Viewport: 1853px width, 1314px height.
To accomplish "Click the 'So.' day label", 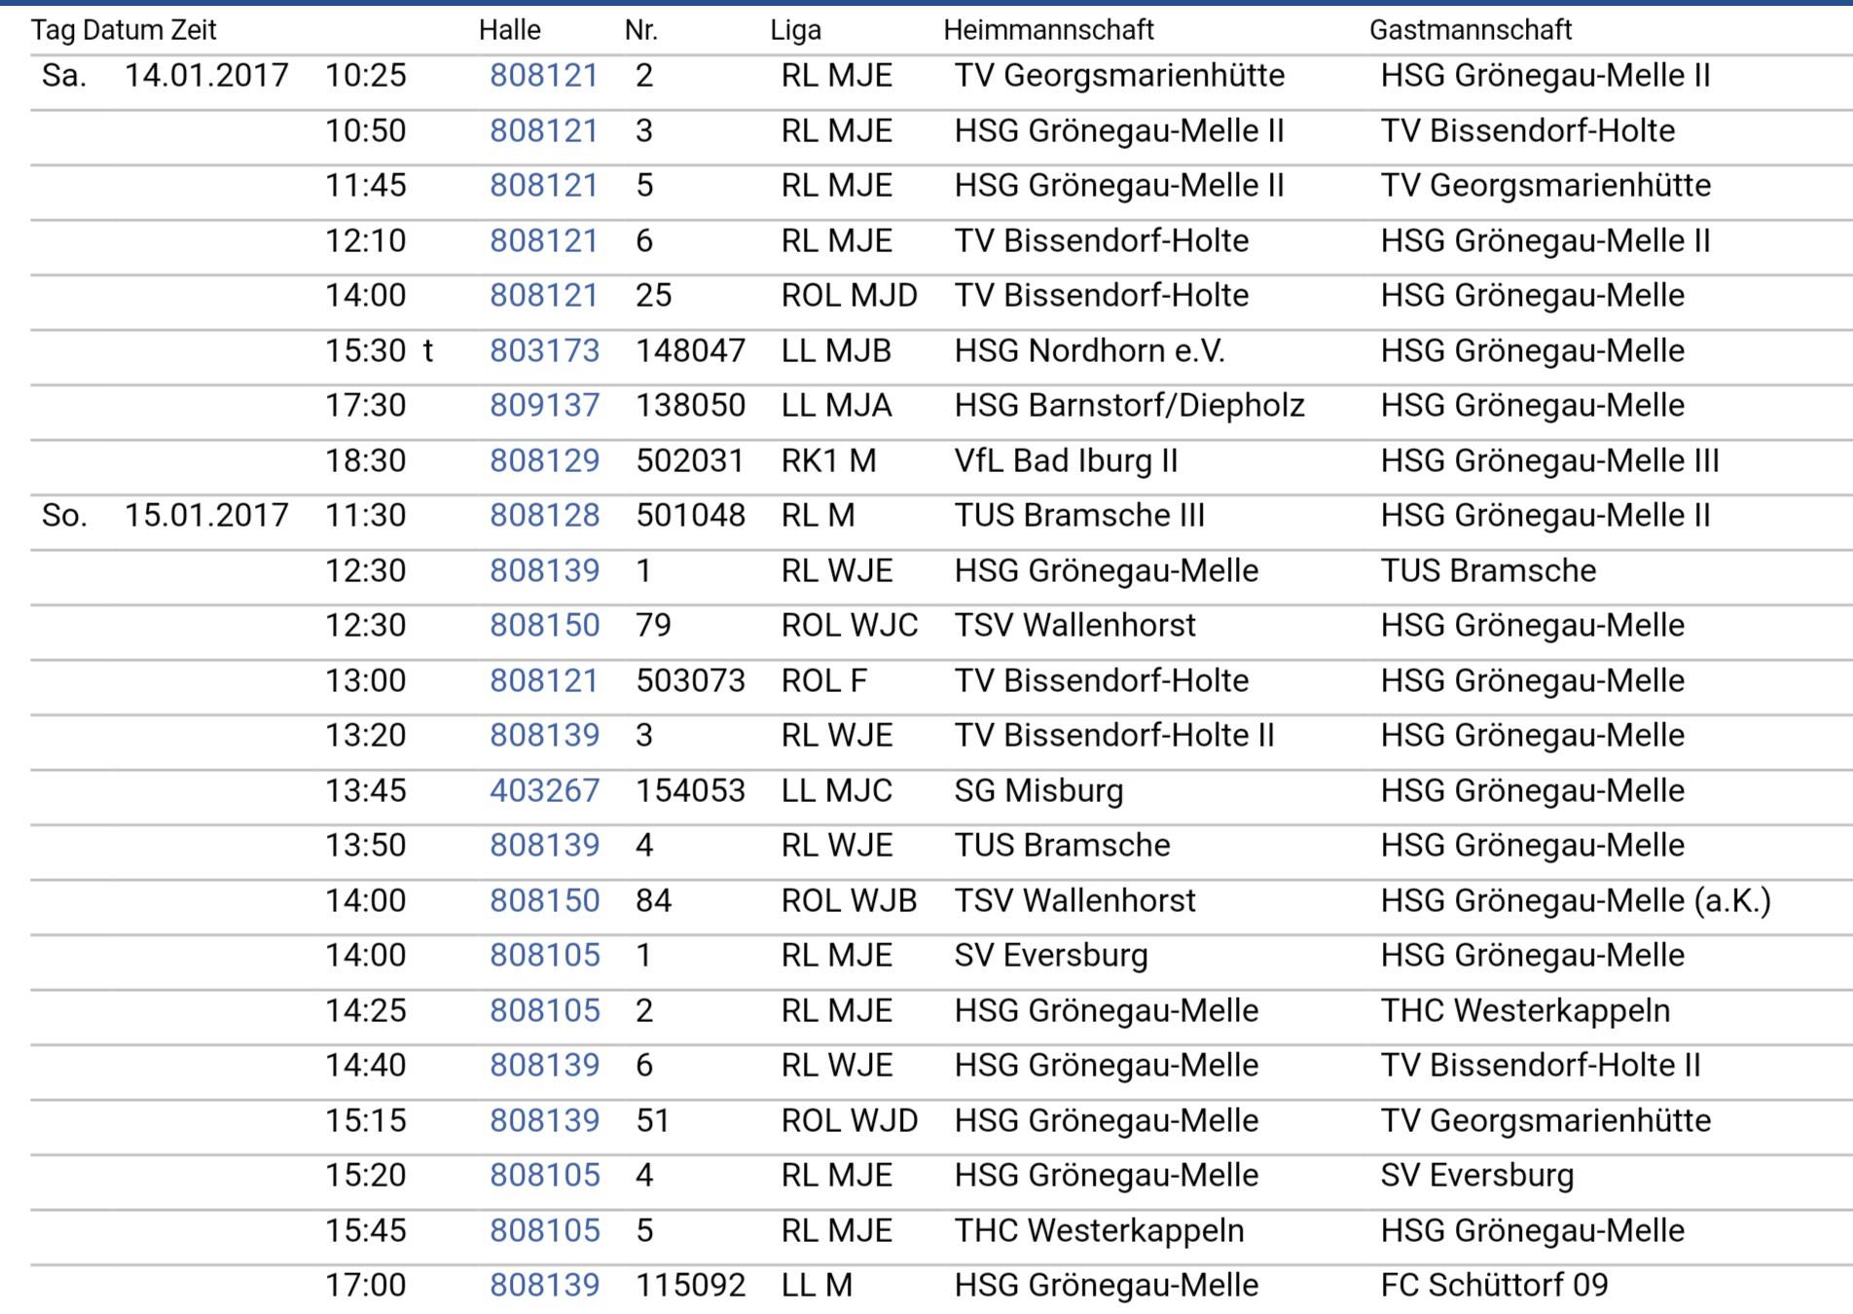I will pos(64,516).
